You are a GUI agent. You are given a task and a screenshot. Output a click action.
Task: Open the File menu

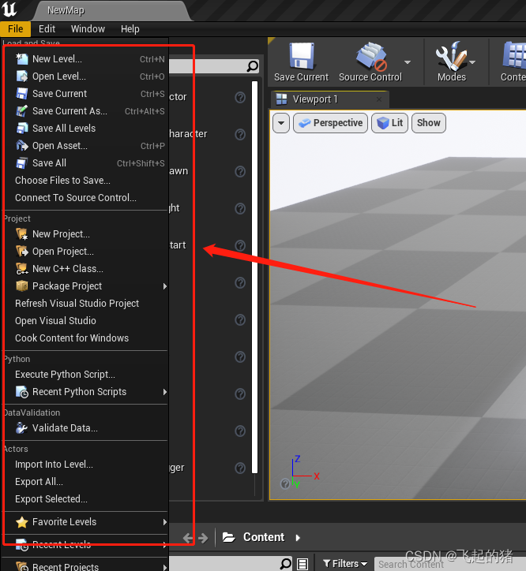pyautogui.click(x=15, y=28)
